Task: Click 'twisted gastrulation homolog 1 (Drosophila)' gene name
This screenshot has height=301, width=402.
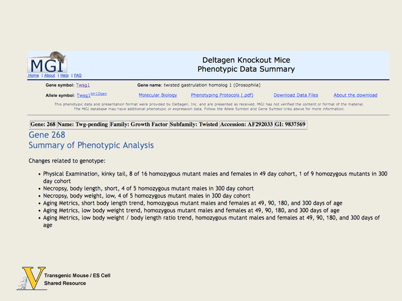Action: pyautogui.click(x=212, y=85)
